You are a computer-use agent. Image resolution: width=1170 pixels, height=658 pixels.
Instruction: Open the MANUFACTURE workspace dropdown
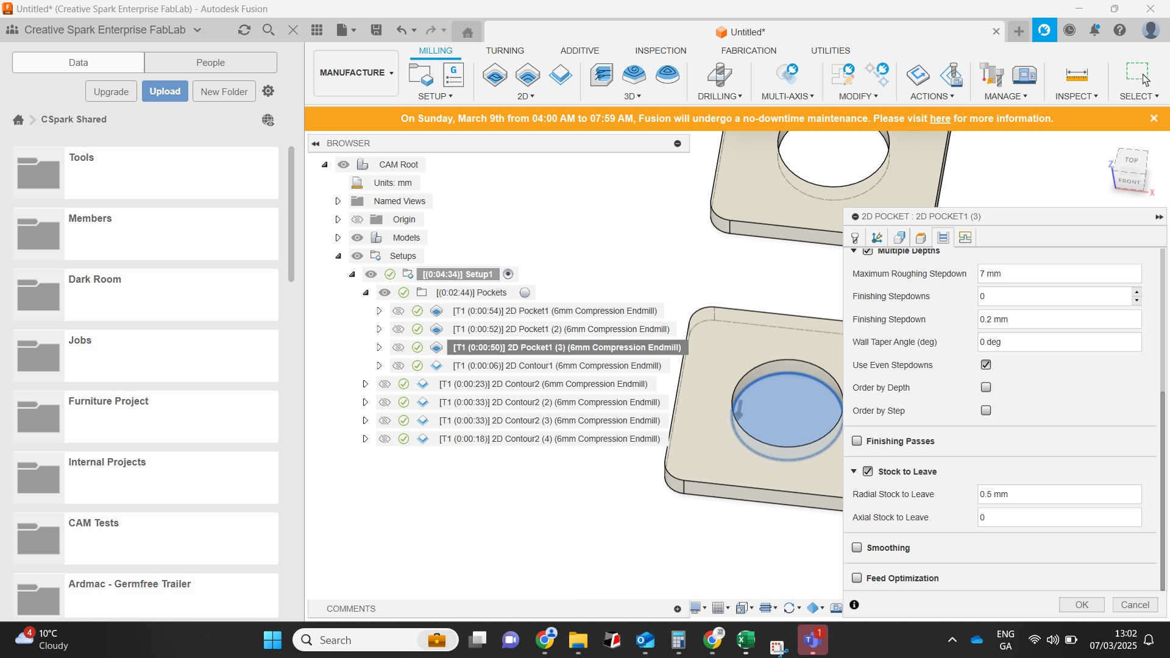pos(356,73)
